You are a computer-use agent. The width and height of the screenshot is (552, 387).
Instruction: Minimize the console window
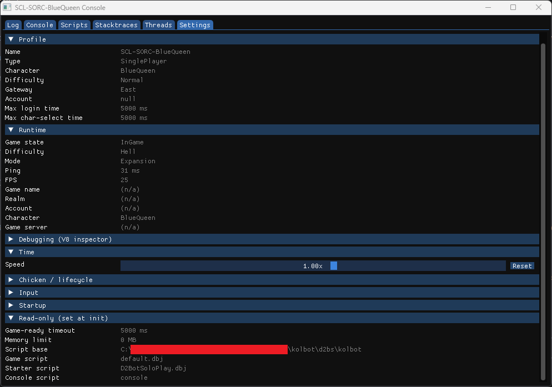pos(488,7)
